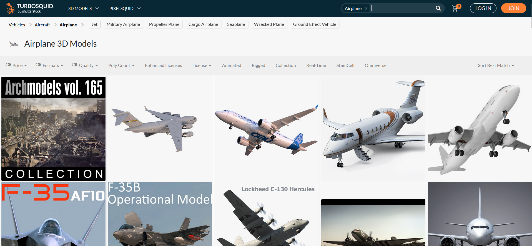Filter by Enhanced Licenses
532x246 pixels.
(x=163, y=66)
